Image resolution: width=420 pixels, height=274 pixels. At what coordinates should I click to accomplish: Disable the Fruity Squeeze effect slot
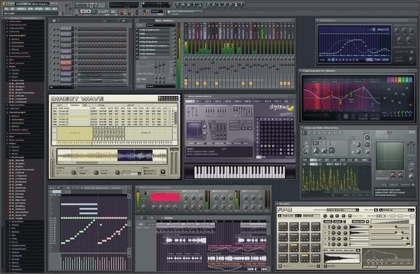pyautogui.click(x=171, y=54)
